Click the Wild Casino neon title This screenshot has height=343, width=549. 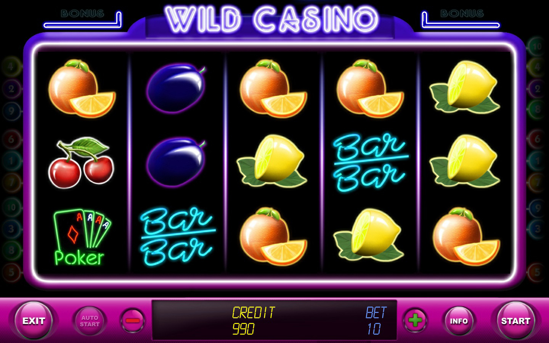point(271,20)
